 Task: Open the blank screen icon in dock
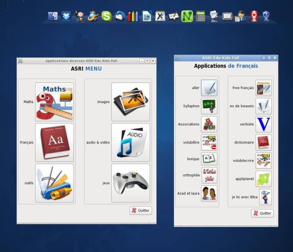pyautogui.click(x=227, y=16)
